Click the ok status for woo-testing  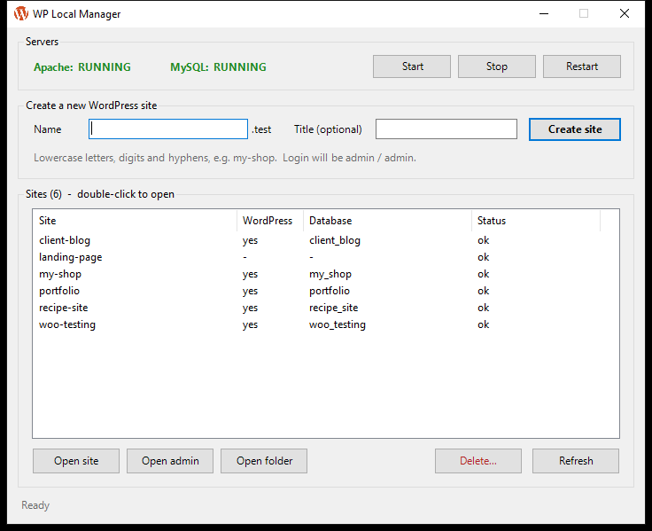(483, 324)
